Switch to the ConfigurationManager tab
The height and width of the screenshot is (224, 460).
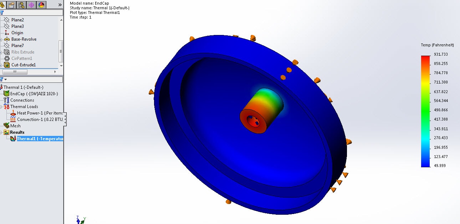pos(21,5)
